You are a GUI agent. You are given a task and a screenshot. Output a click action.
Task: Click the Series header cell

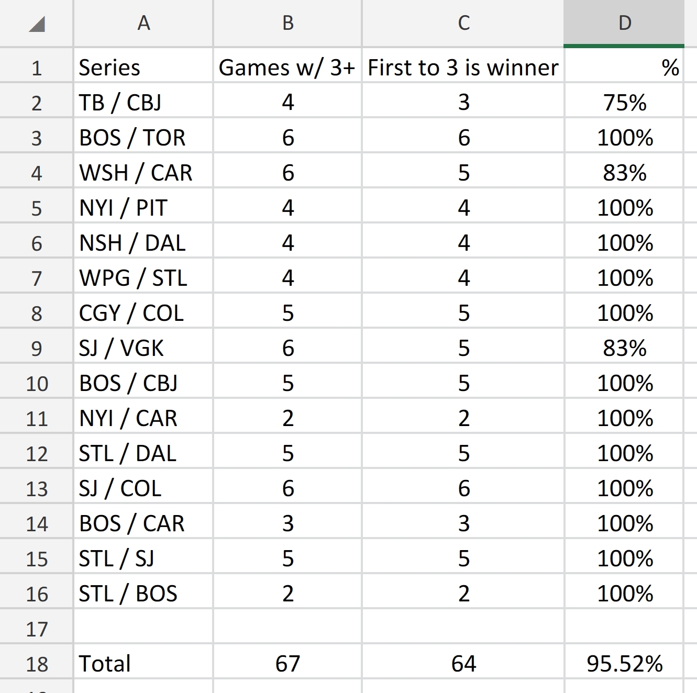click(x=142, y=66)
